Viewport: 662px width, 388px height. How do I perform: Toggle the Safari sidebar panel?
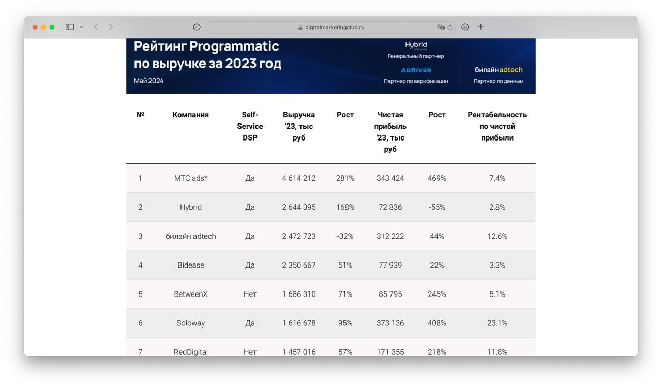coord(70,27)
